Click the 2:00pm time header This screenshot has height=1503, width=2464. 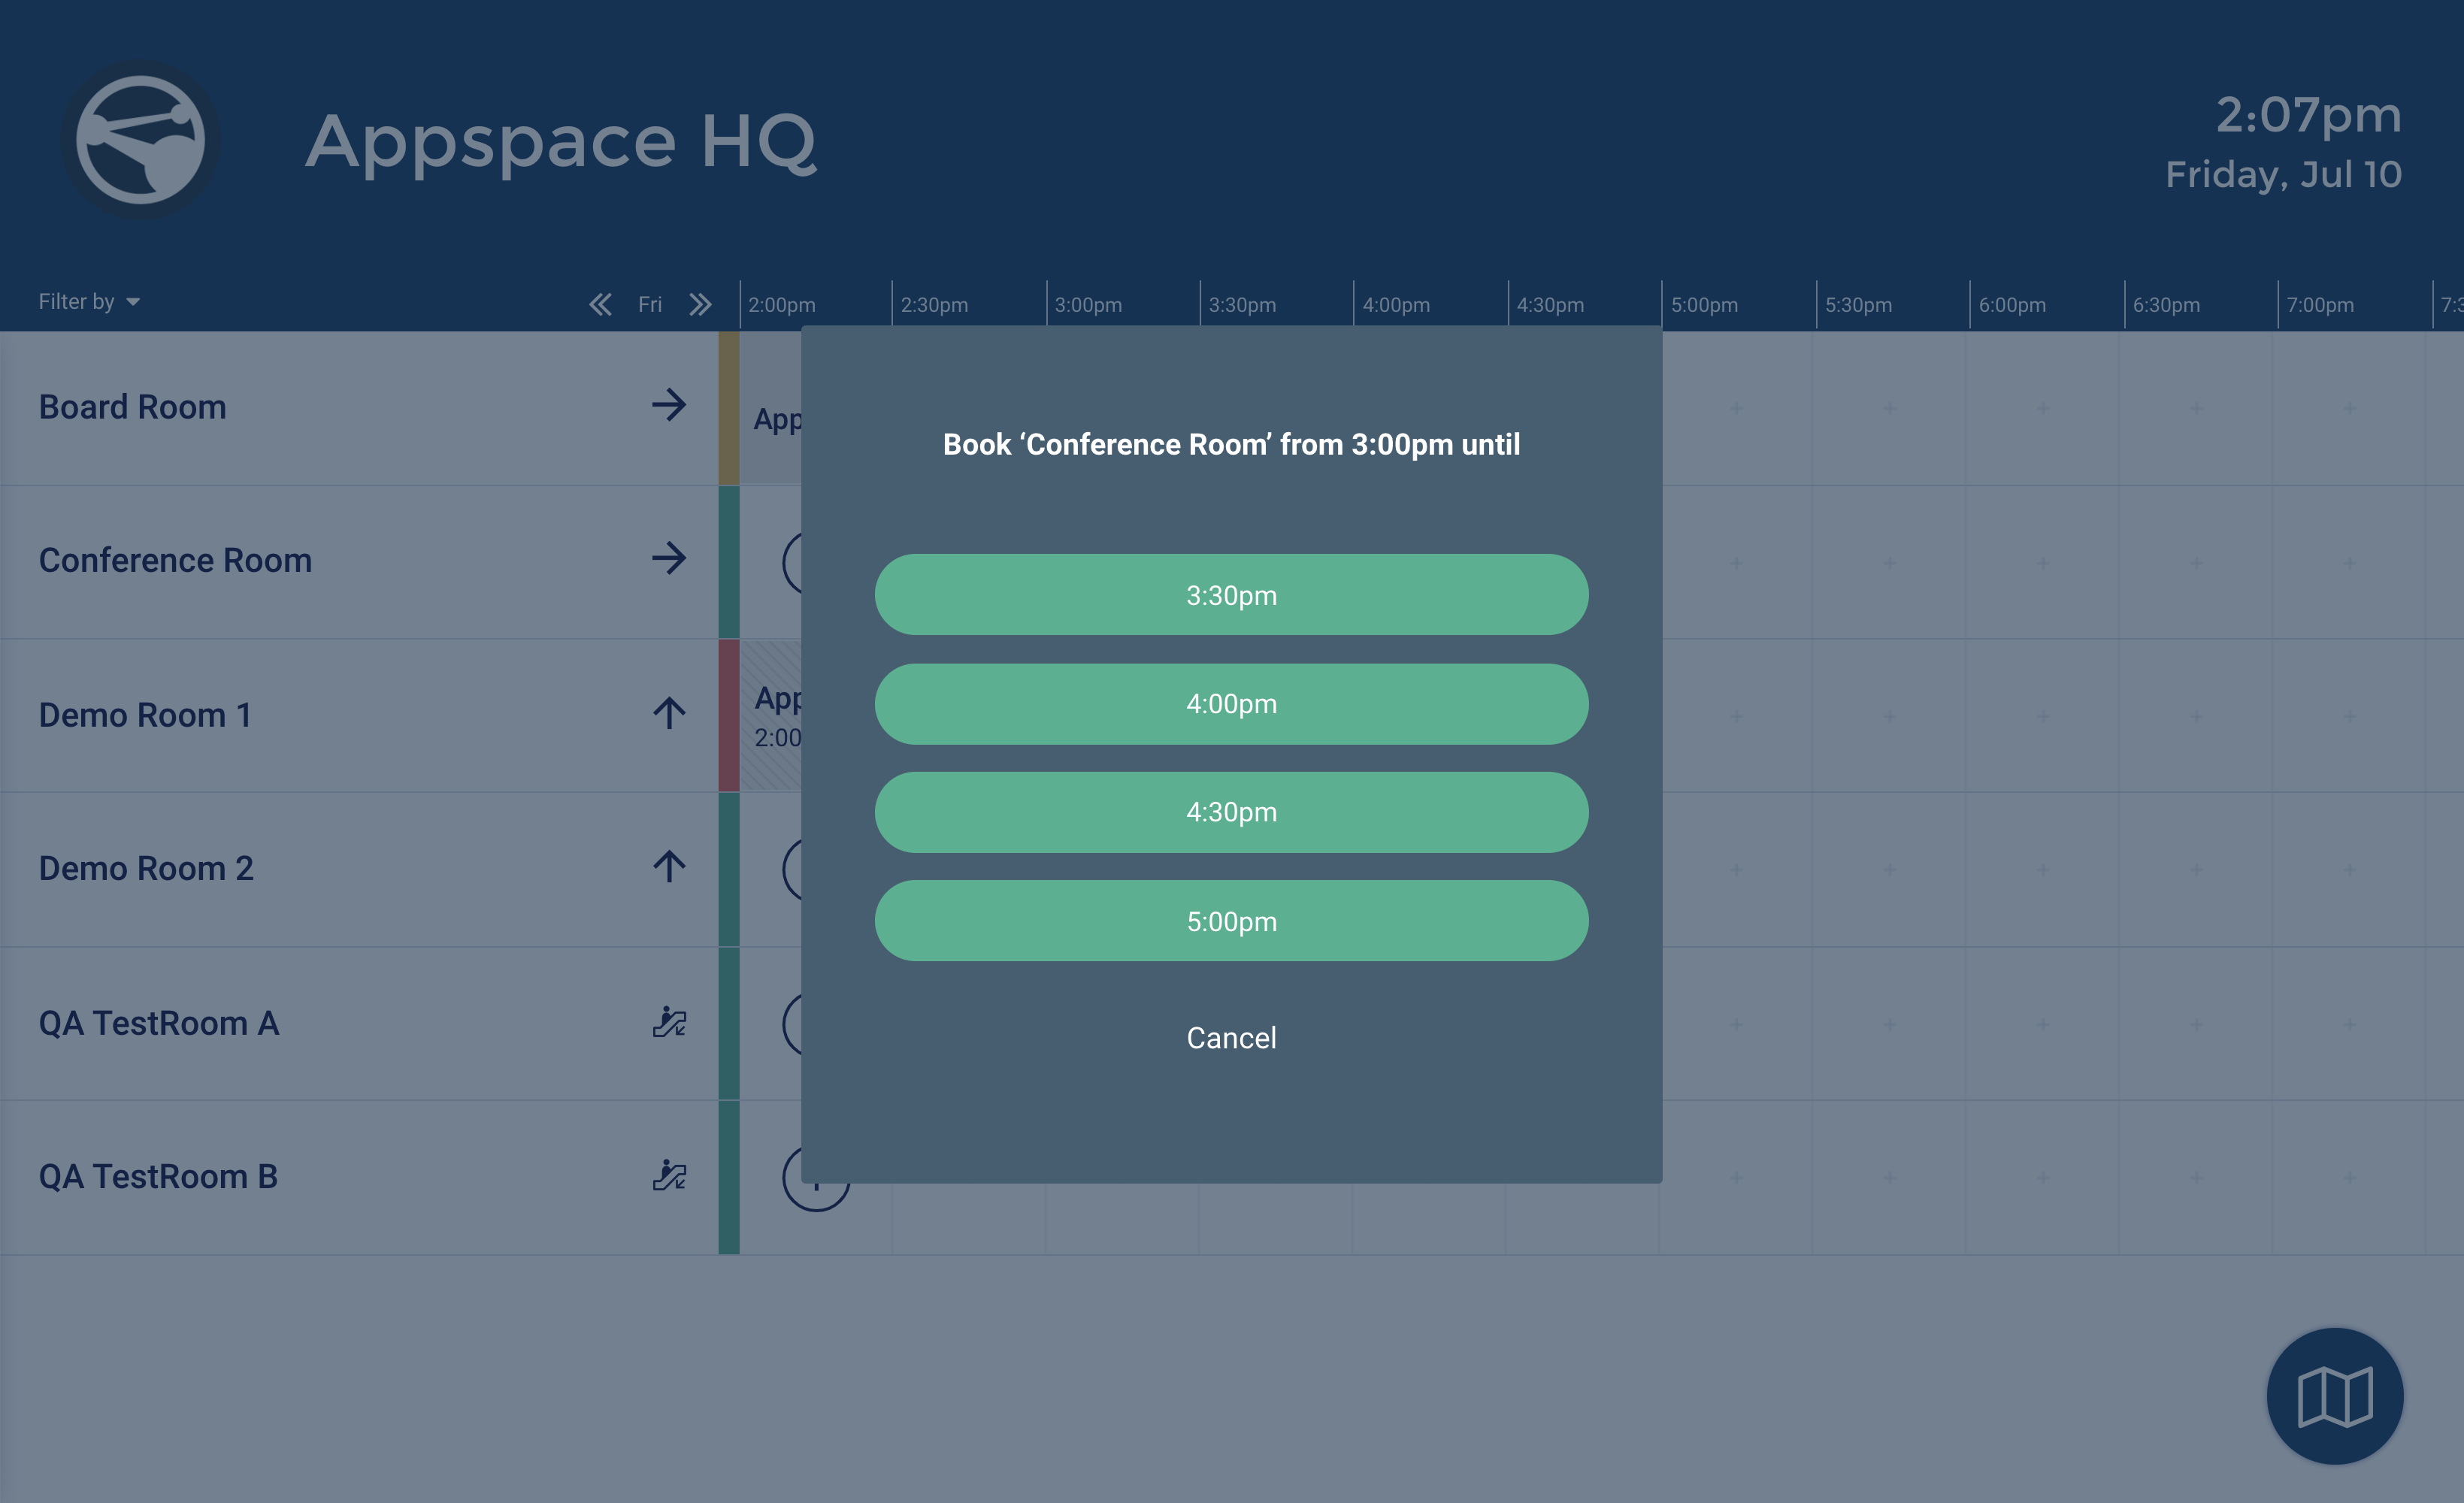point(782,305)
